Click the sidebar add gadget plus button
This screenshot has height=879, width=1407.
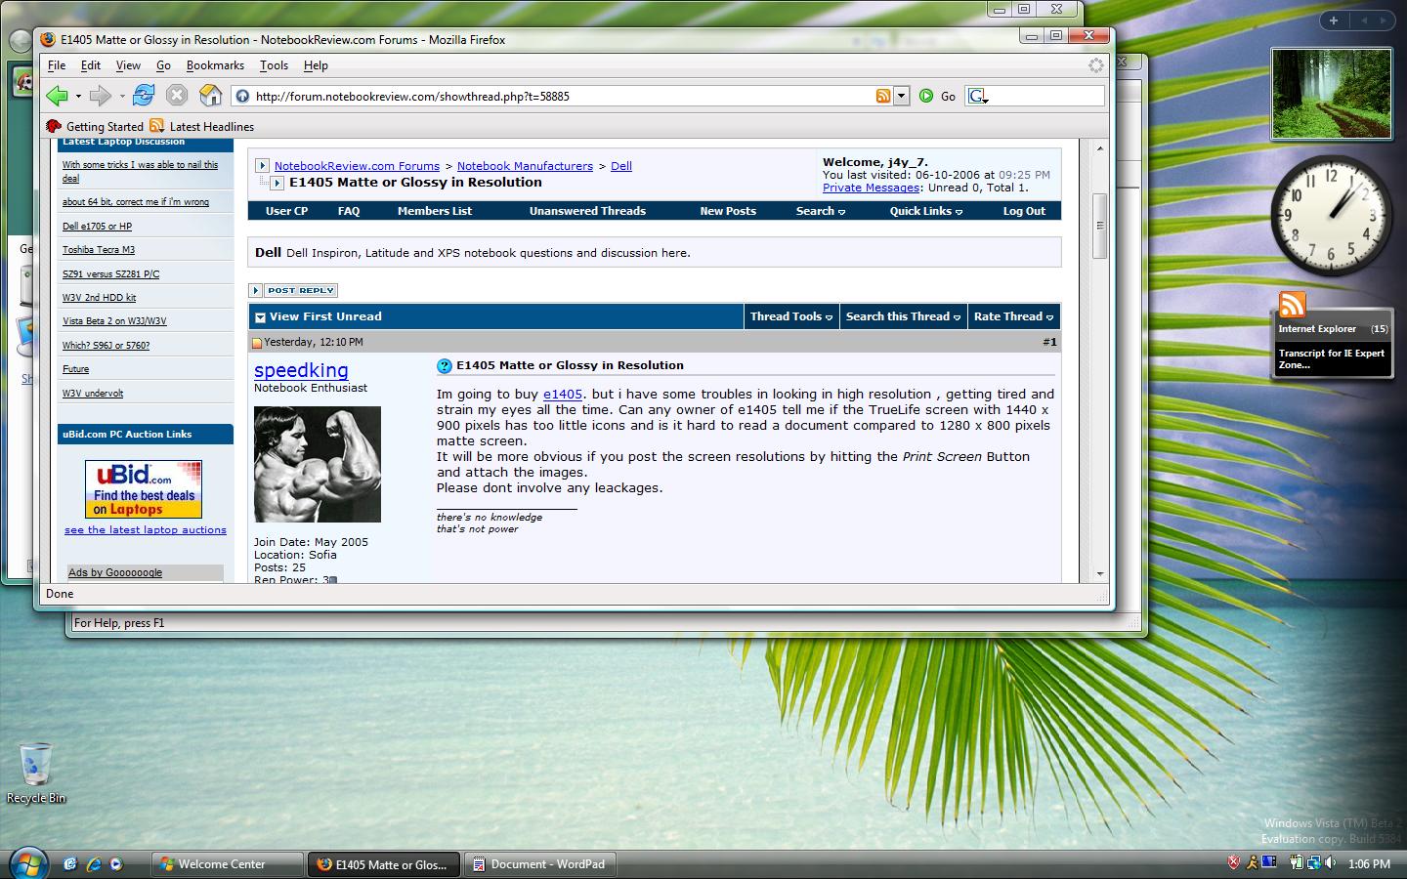coord(1333,20)
